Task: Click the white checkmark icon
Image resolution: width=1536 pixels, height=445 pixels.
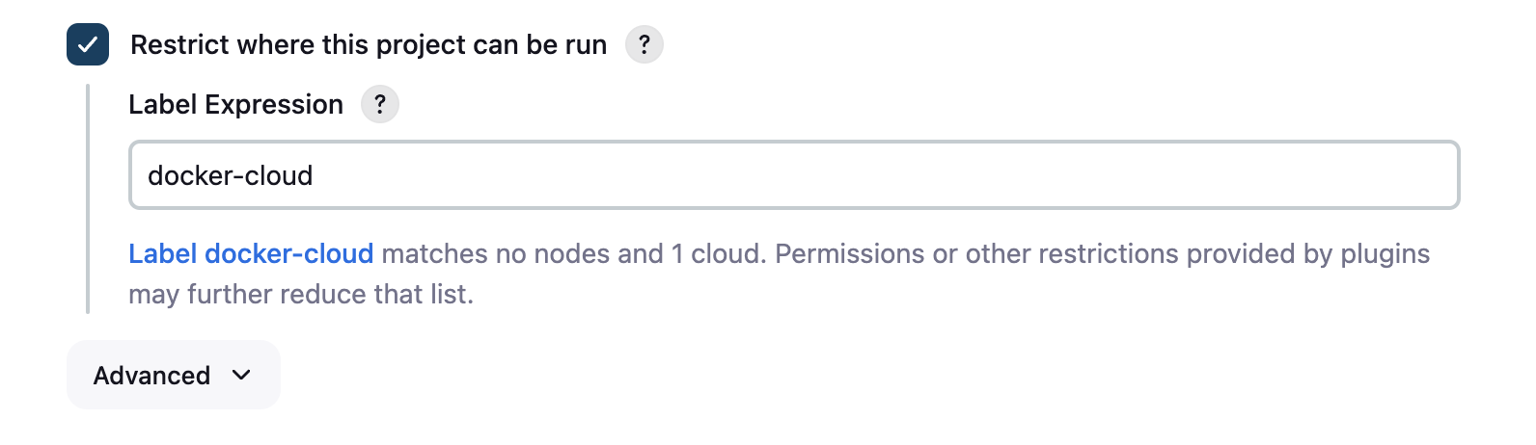Action: (x=88, y=44)
